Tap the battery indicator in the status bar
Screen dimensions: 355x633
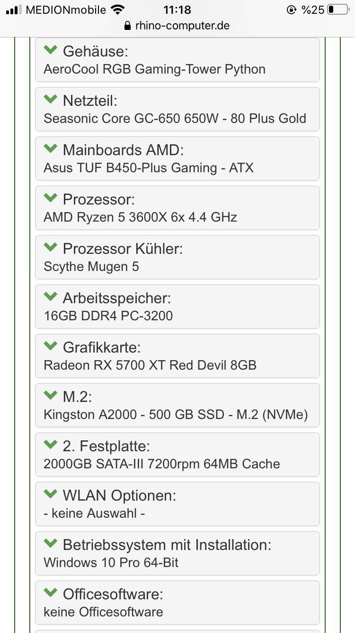click(x=337, y=9)
